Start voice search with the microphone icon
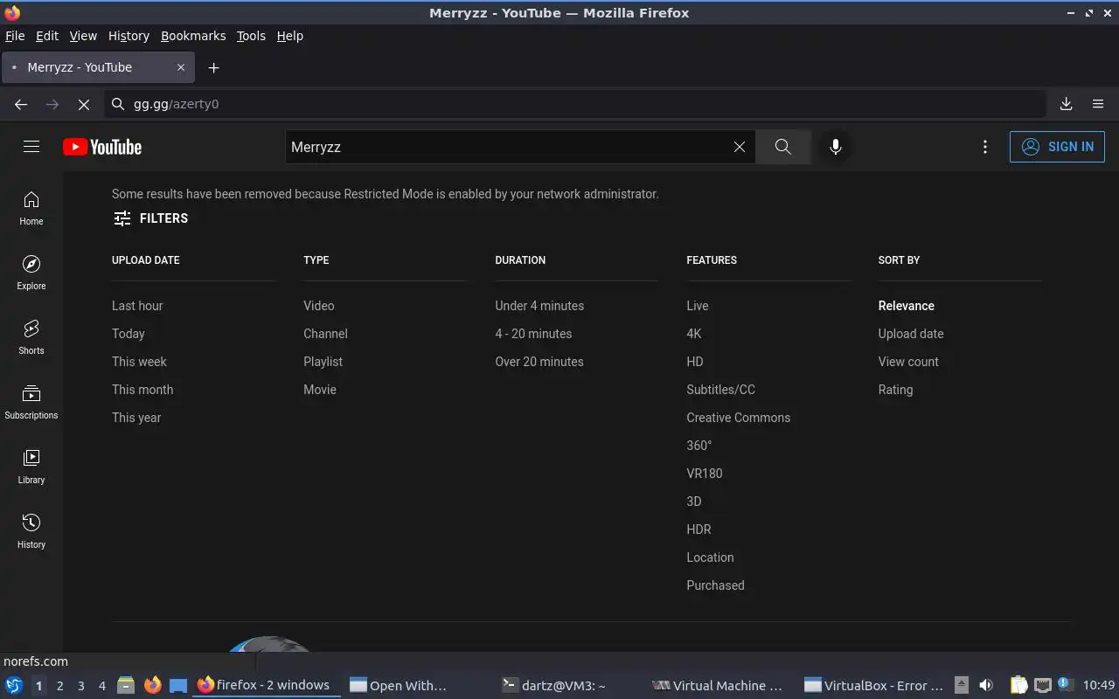Image resolution: width=1119 pixels, height=699 pixels. point(836,147)
